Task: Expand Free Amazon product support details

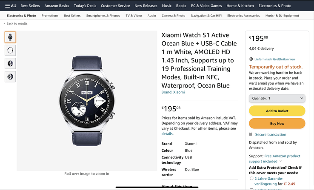Action: click(x=281, y=162)
